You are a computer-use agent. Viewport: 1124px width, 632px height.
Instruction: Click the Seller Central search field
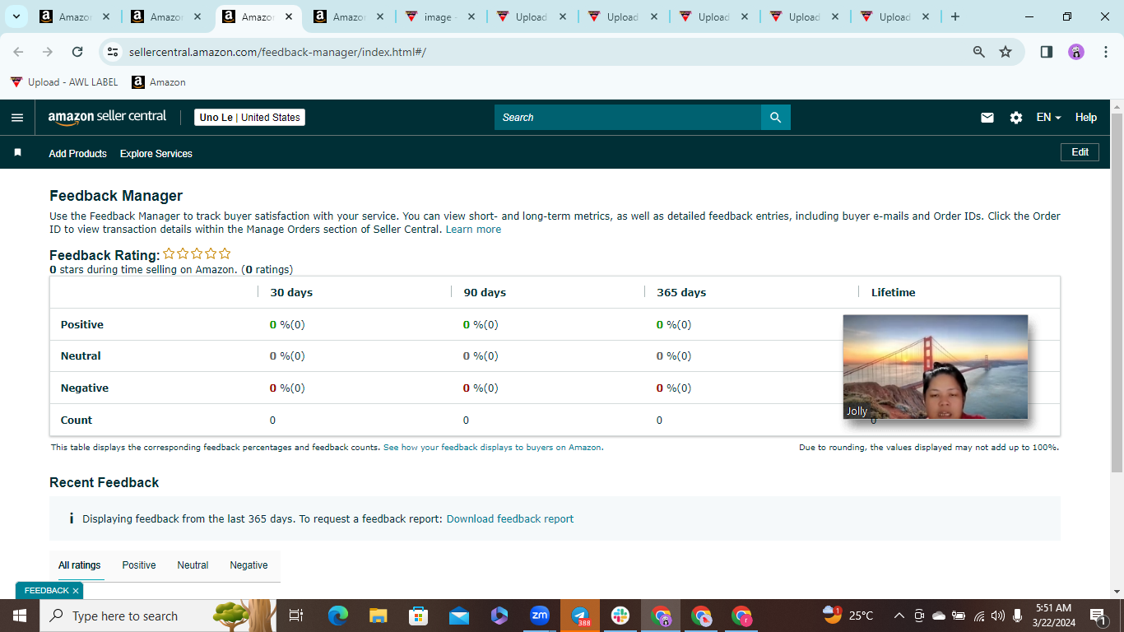click(x=628, y=118)
